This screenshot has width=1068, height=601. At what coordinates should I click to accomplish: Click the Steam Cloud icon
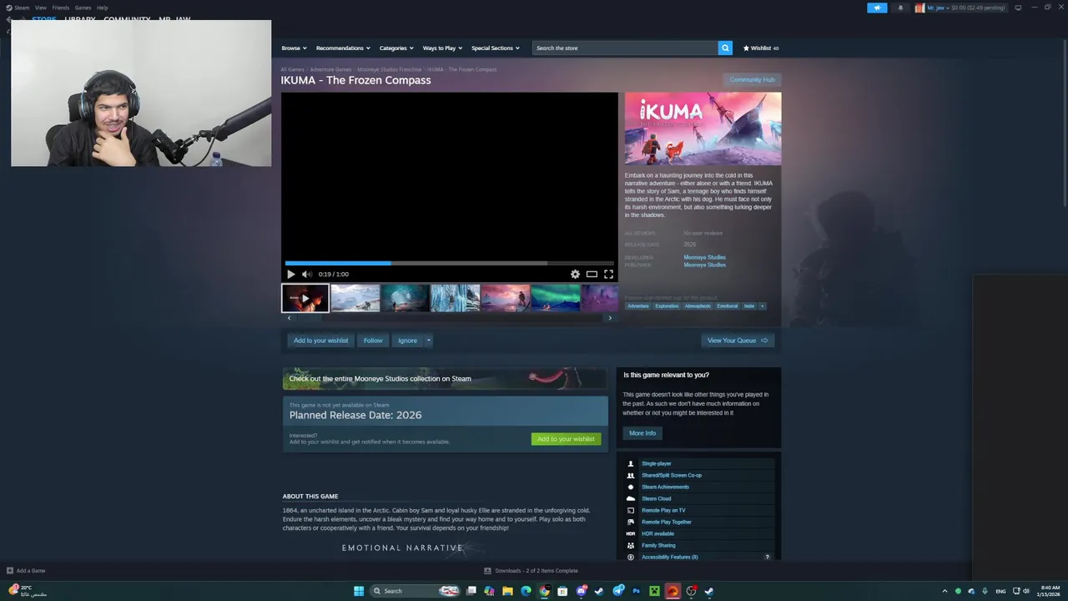631,498
